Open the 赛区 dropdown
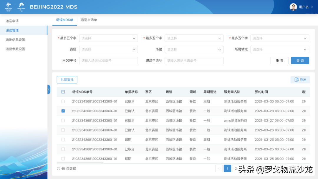The width and height of the screenshot is (318, 179). [x=108, y=49]
